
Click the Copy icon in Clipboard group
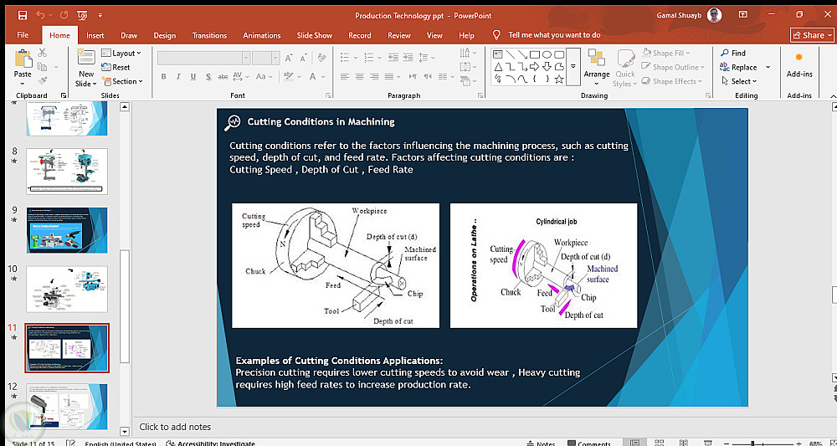click(42, 67)
